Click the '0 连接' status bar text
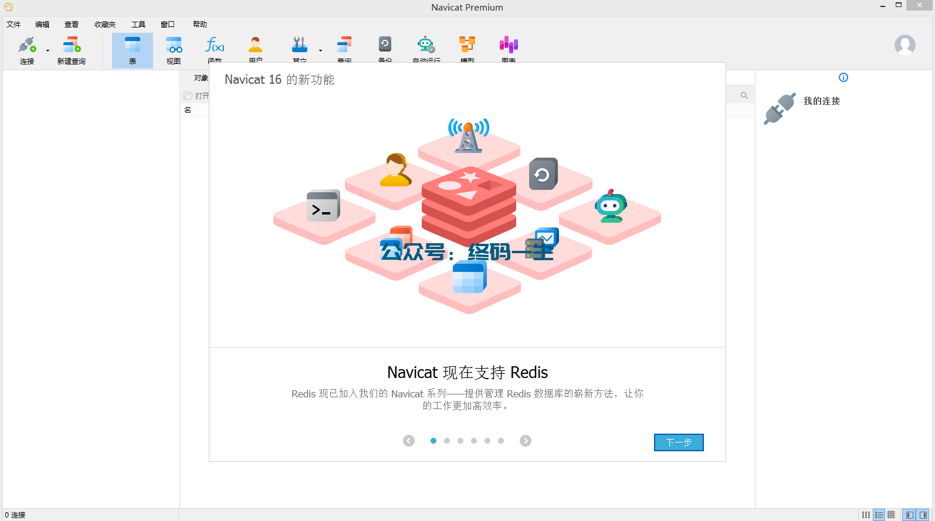The width and height of the screenshot is (935, 521). pos(15,515)
